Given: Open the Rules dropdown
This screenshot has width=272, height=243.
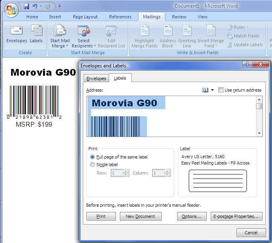Looking at the screenshot, I should (x=238, y=27).
